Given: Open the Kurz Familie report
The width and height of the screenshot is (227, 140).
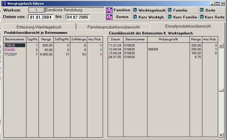Looking at the screenshot, I should 182,17.
